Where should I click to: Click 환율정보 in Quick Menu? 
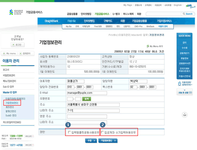[x=184, y=58]
